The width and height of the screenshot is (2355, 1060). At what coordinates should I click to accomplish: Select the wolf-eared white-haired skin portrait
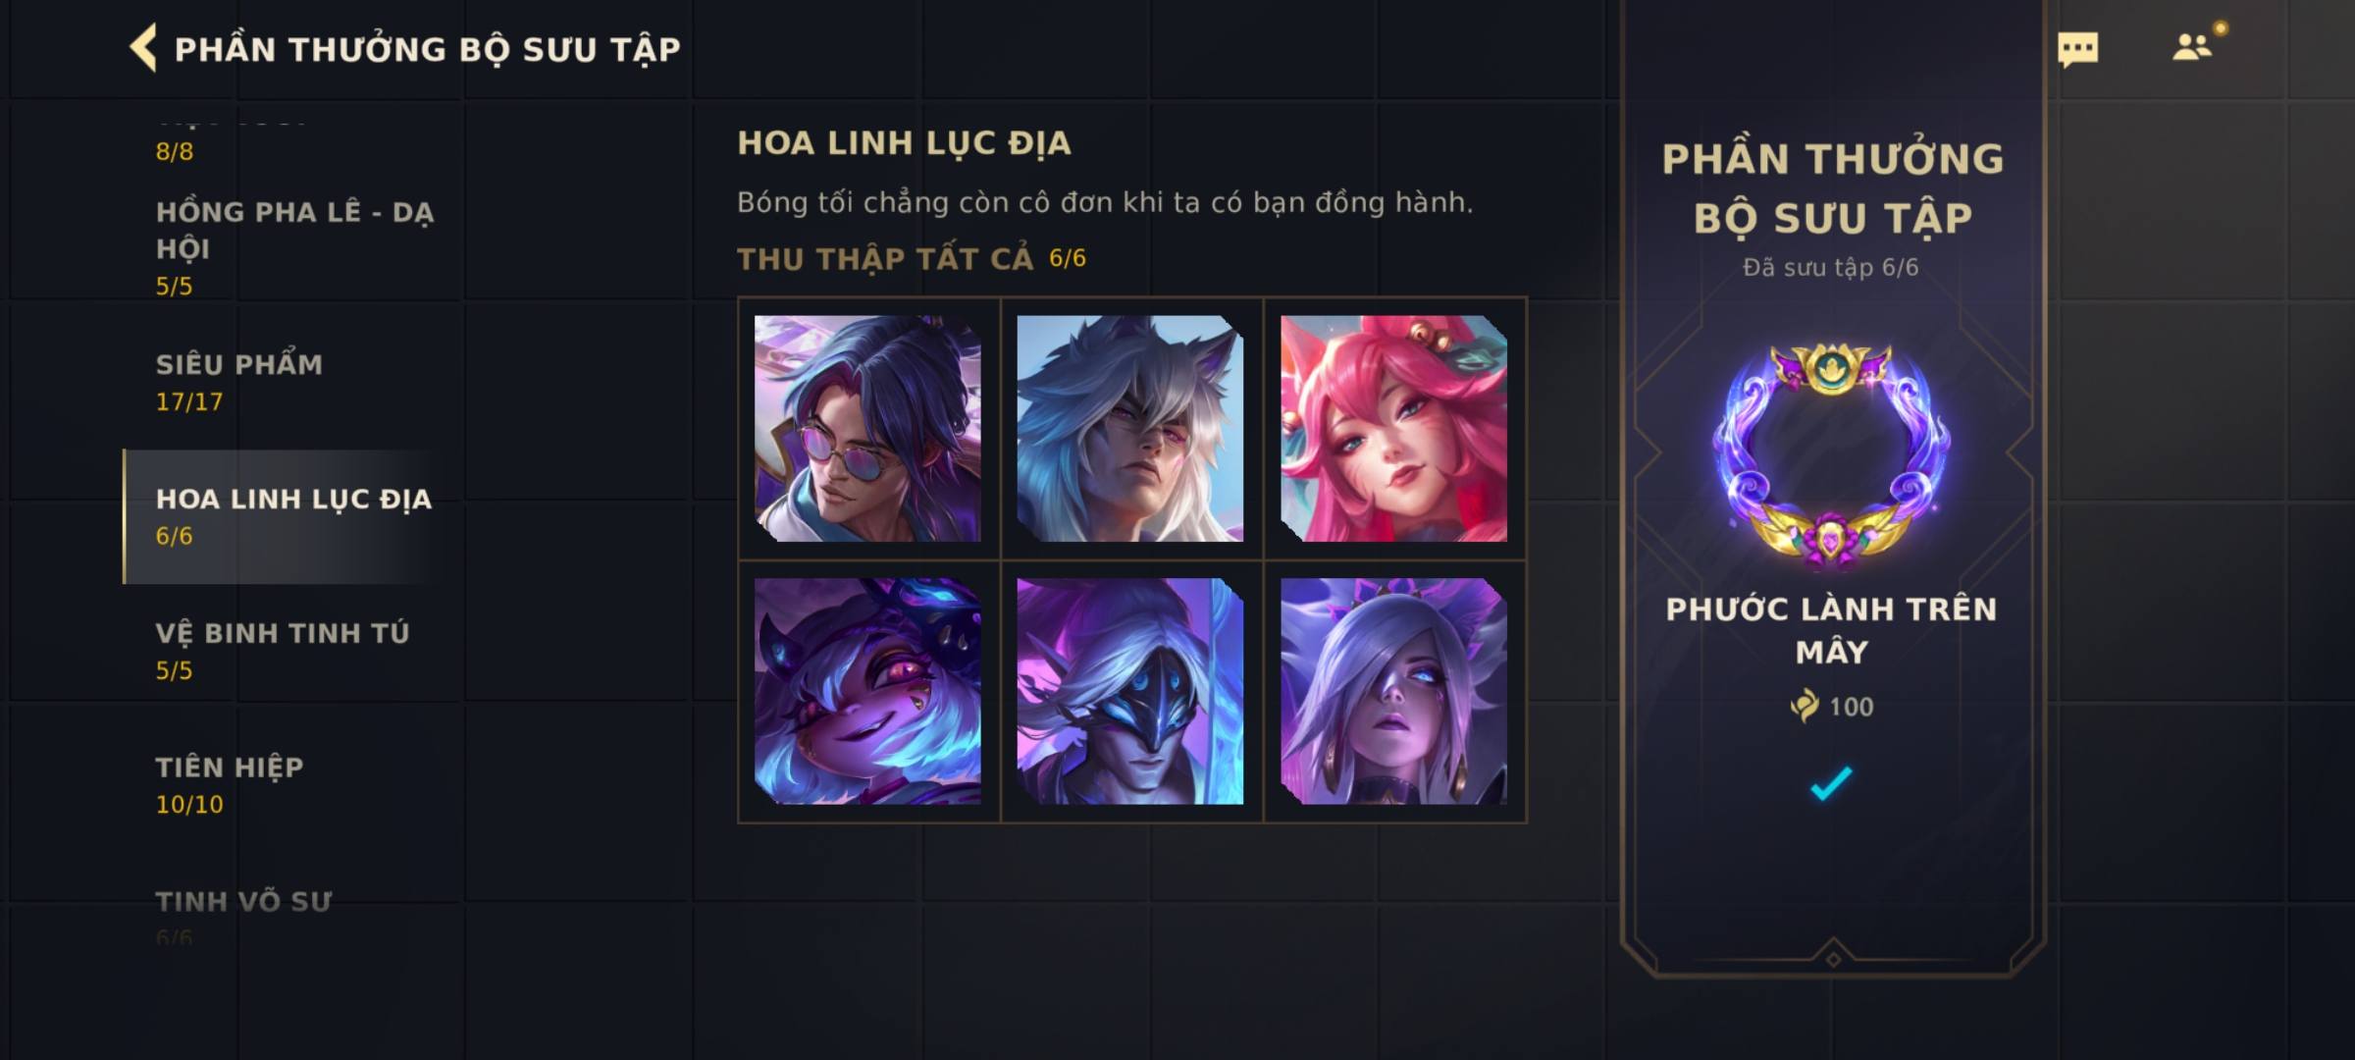(1130, 428)
